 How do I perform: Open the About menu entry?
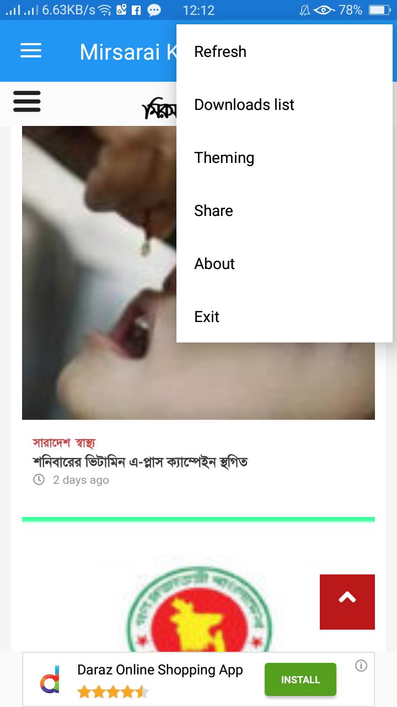point(285,264)
